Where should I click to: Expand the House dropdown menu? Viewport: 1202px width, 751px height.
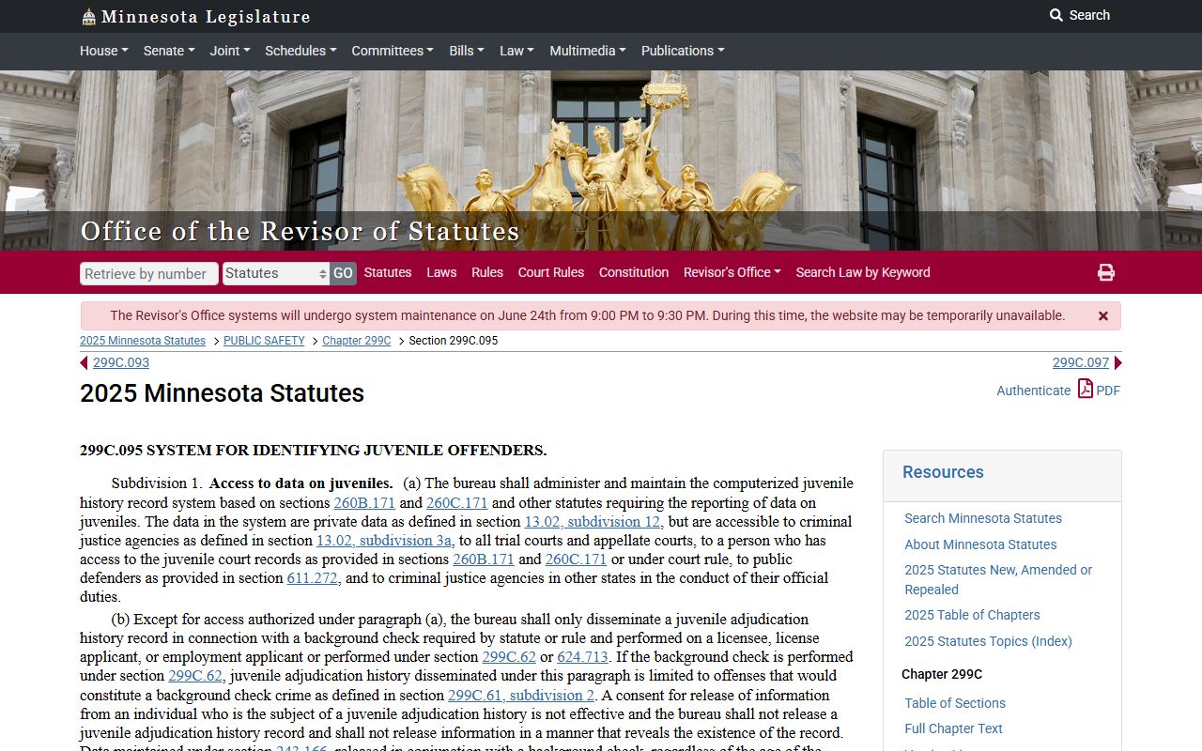[x=104, y=51]
